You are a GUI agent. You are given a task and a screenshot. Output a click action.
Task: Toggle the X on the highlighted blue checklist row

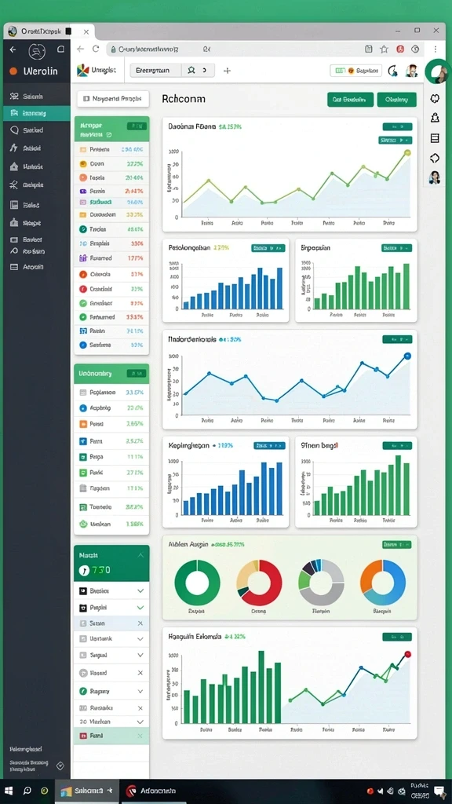coord(140,623)
